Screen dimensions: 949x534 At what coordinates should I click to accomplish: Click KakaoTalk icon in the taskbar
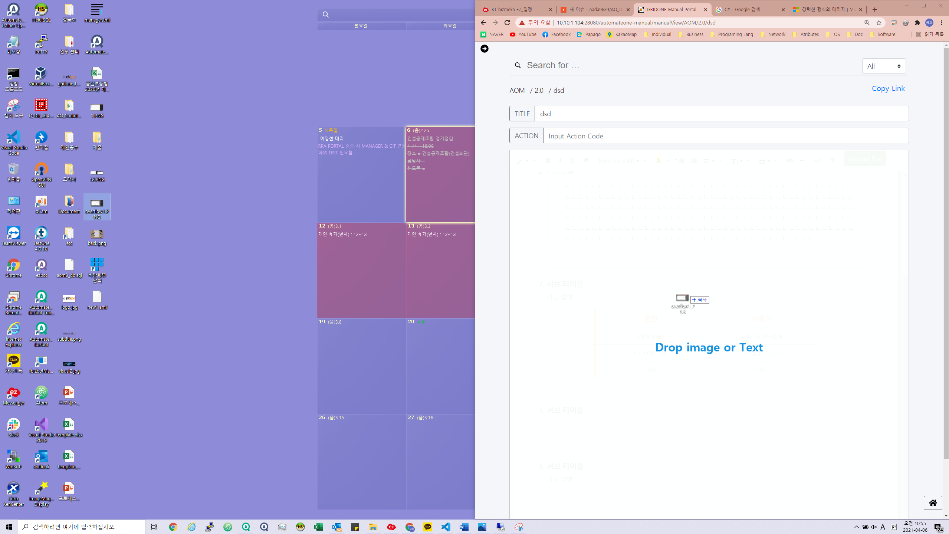[x=427, y=527]
